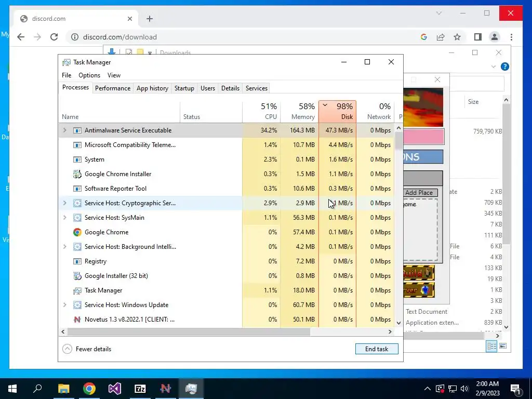Switch to the Details tab
The image size is (532, 399).
point(230,88)
